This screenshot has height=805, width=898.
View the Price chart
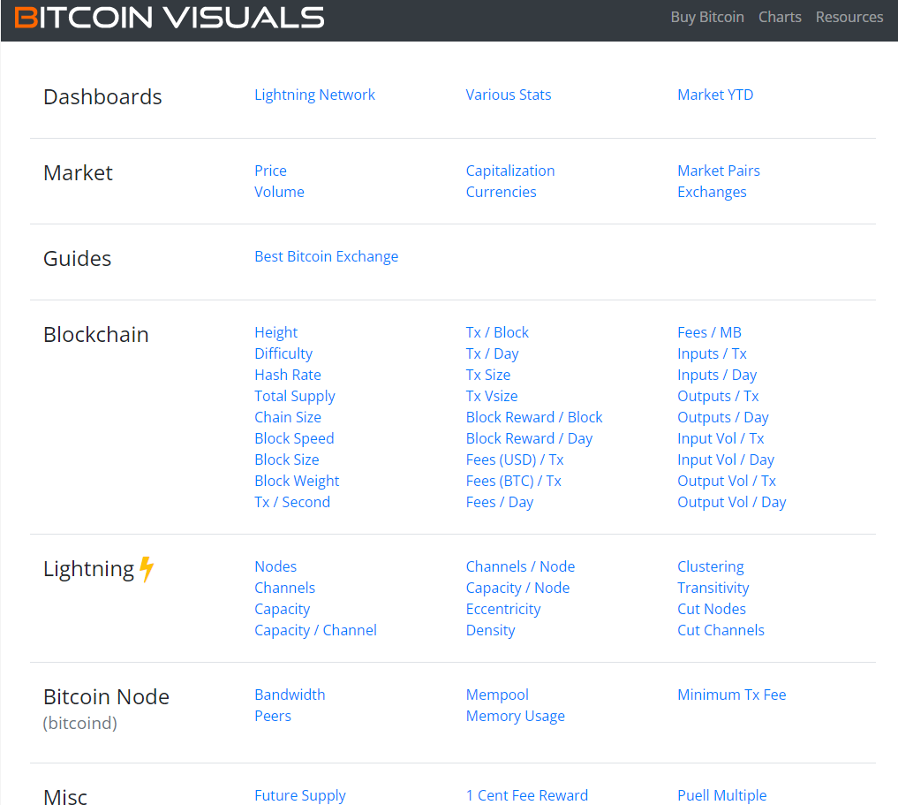pos(270,171)
